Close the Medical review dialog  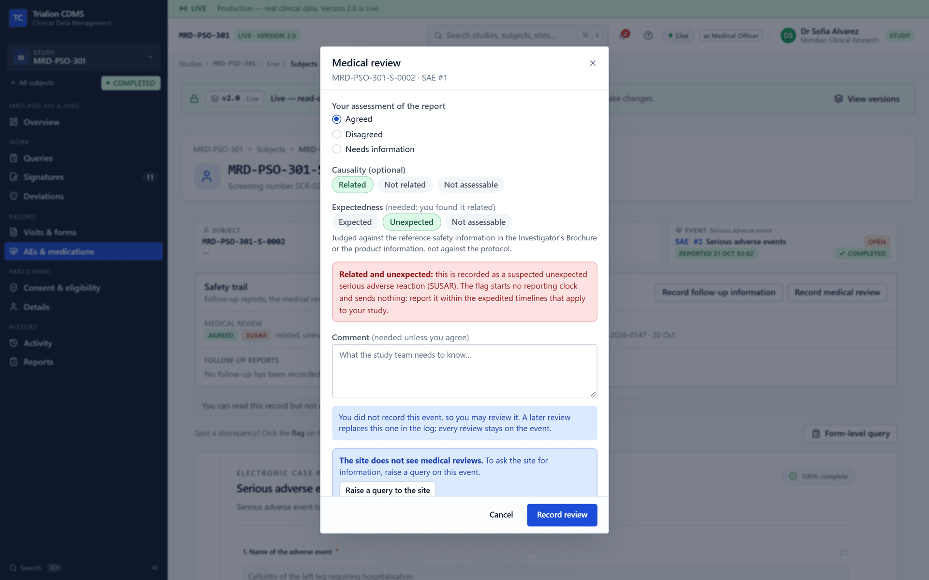pyautogui.click(x=593, y=63)
